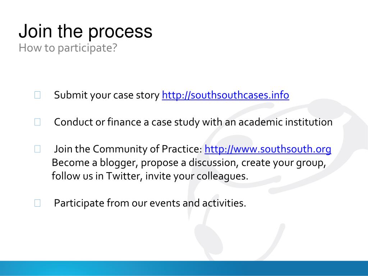The height and width of the screenshot is (276, 368).
Task: Open the southsouthcases.info link
Action: point(225,95)
